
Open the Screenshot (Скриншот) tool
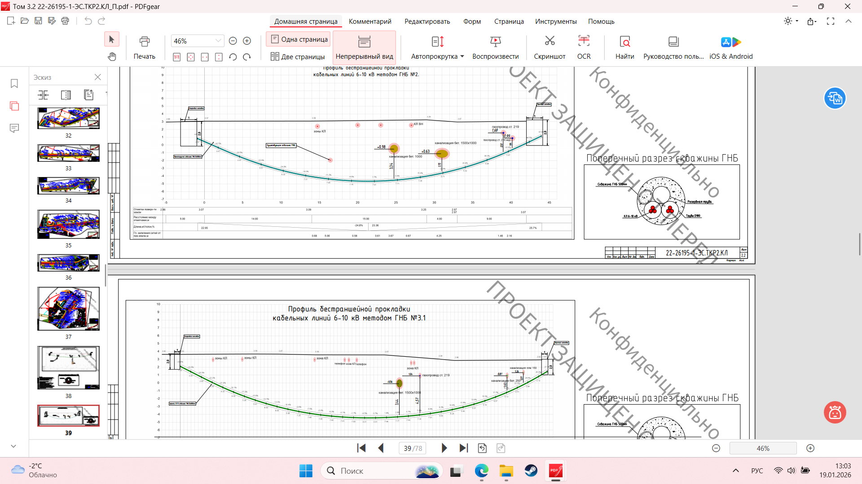[x=550, y=42]
